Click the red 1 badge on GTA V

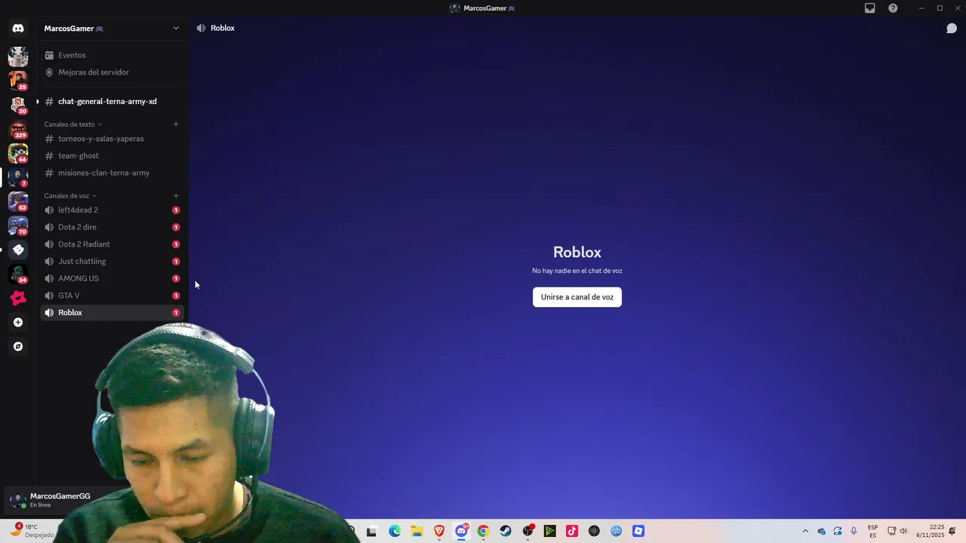(176, 296)
